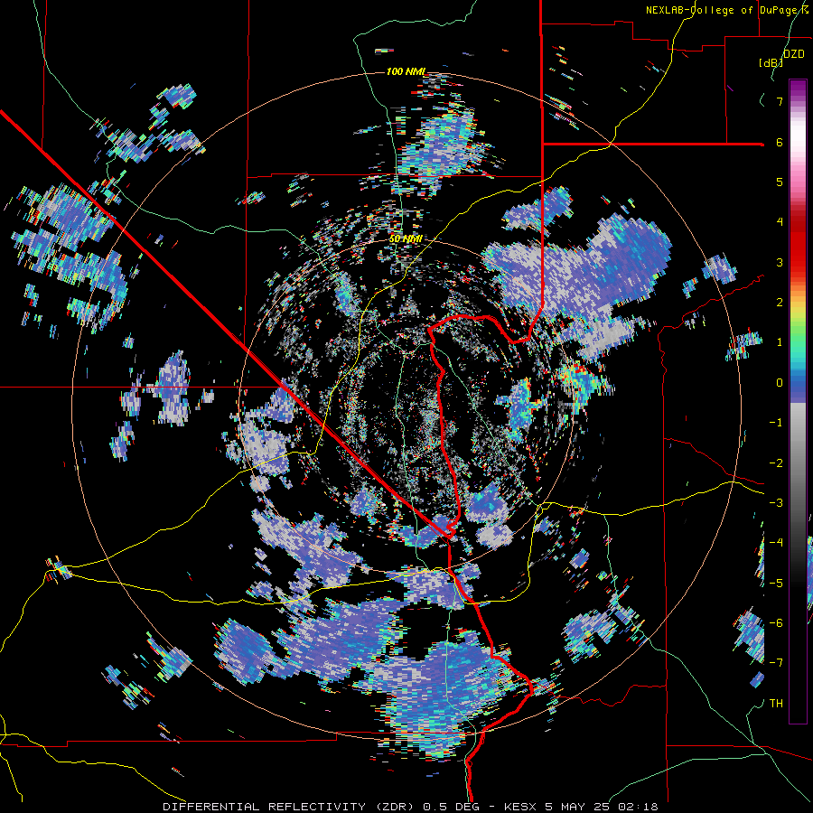Viewport: 813px width, 813px height.
Task: Select the "-6" value on the color scale
Action: point(776,623)
